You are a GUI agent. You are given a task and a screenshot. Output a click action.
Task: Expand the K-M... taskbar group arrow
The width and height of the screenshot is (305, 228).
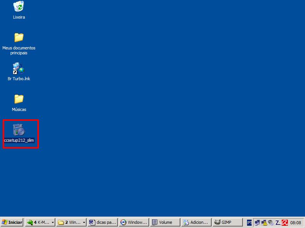53,222
